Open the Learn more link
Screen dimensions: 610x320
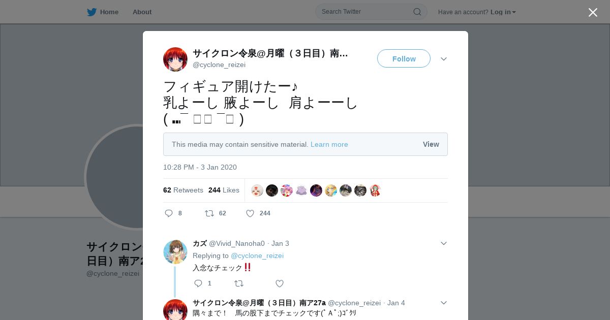tap(329, 144)
